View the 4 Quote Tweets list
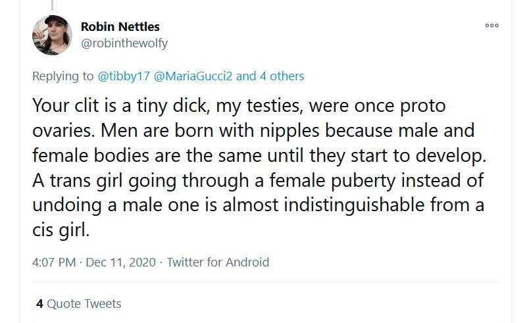This screenshot has height=323, width=527. pyautogui.click(x=79, y=304)
